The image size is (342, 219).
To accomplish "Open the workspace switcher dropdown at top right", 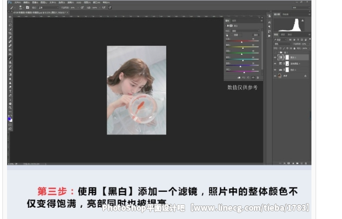I will pos(301,8).
